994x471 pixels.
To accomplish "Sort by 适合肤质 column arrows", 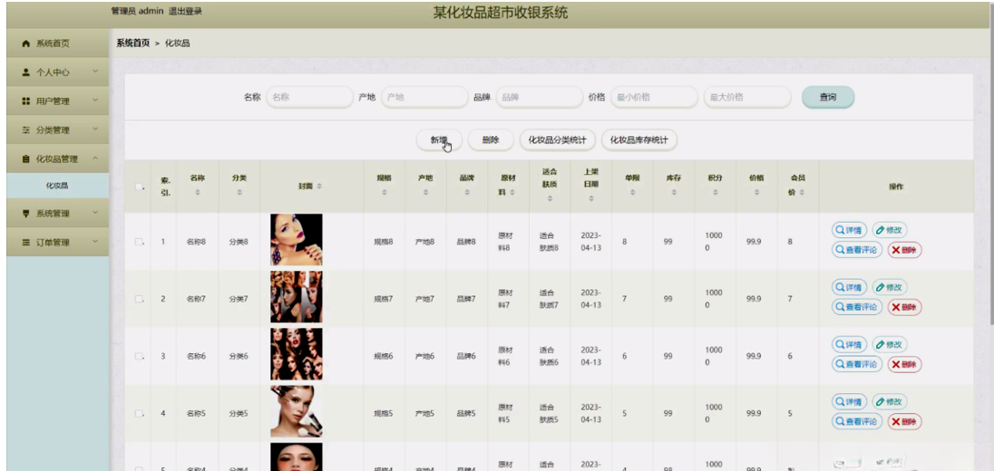I will 550,198.
